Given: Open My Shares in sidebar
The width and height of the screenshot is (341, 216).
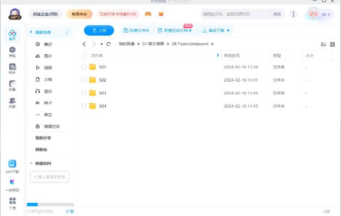Looking at the screenshot, I should point(43,138).
